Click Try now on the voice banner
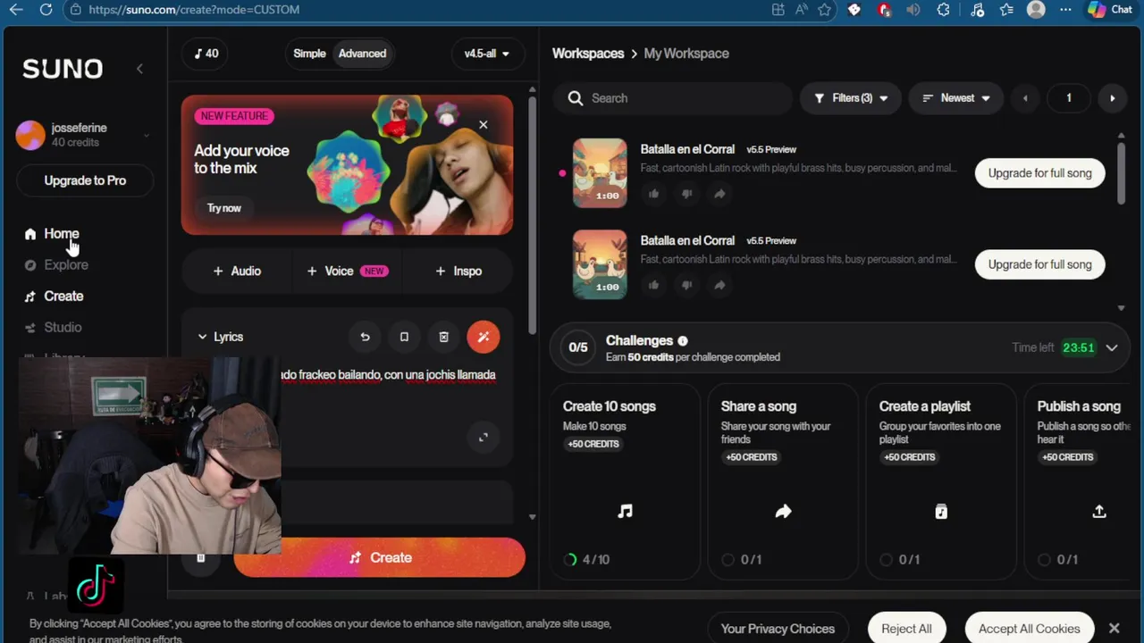The height and width of the screenshot is (643, 1144). [224, 208]
